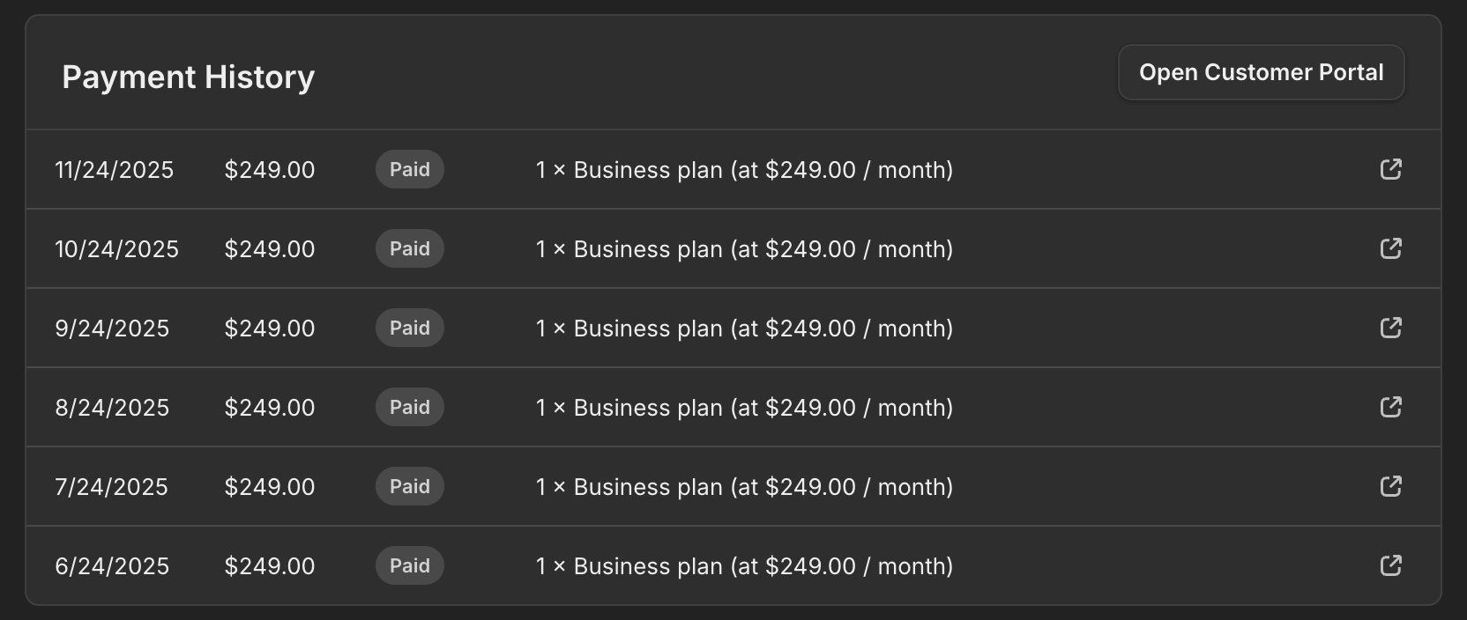Select the 11/24/2025 date cell
Screen dimensions: 1467x620
tap(115, 170)
